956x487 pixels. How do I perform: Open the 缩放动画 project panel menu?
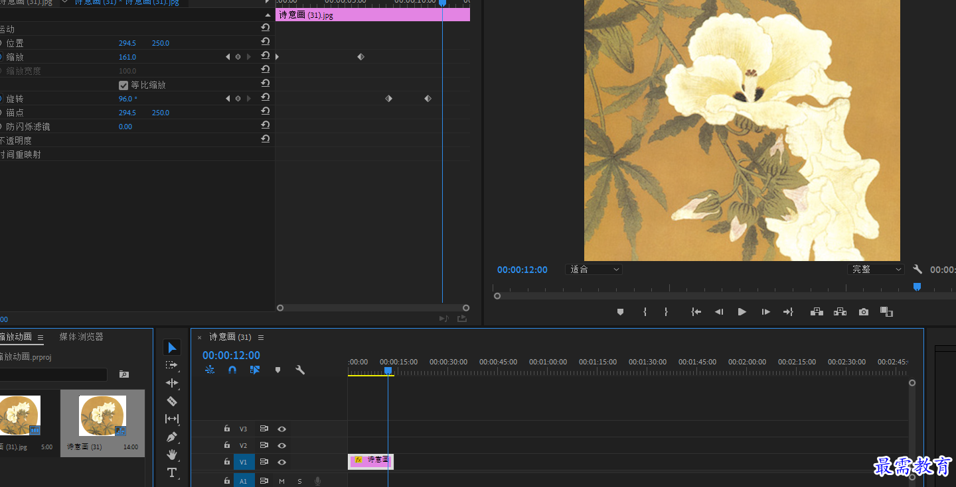pyautogui.click(x=40, y=337)
